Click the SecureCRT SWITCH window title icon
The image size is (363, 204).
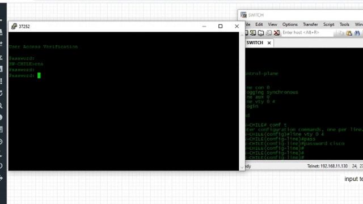pyautogui.click(x=243, y=15)
